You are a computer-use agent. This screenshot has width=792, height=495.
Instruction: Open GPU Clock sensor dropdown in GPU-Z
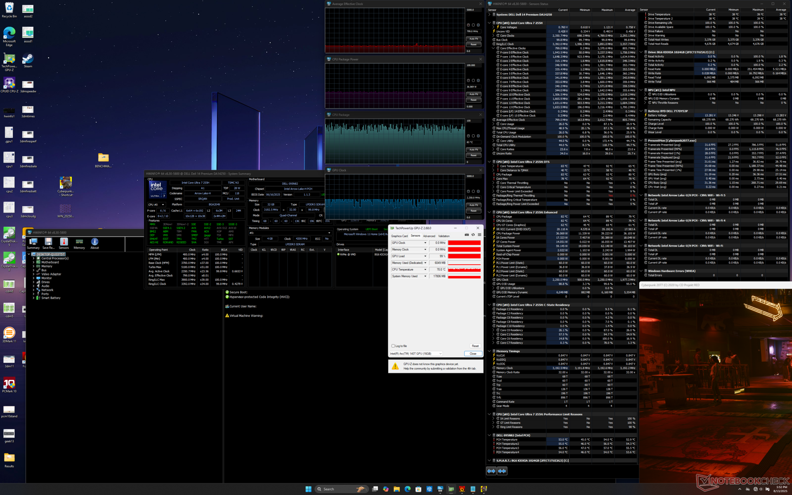pyautogui.click(x=425, y=243)
